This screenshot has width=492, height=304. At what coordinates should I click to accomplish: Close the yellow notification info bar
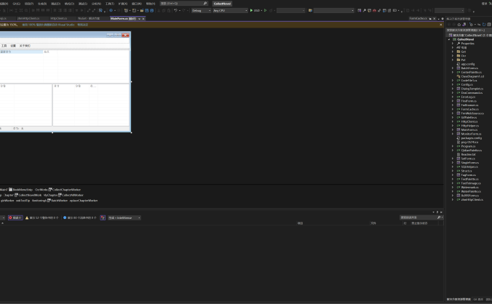click(x=440, y=25)
